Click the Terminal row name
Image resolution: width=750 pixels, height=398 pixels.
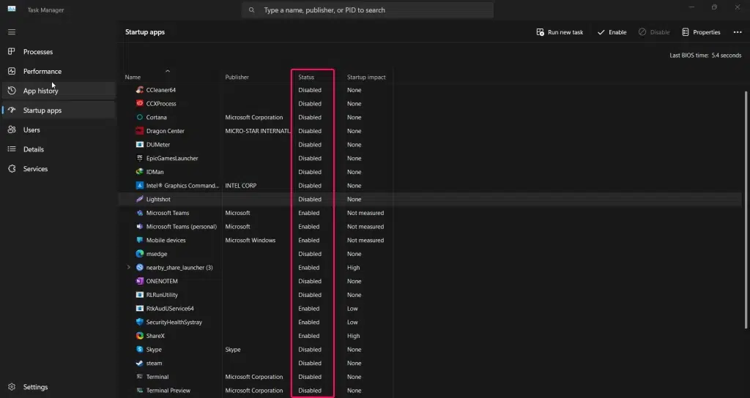(157, 377)
